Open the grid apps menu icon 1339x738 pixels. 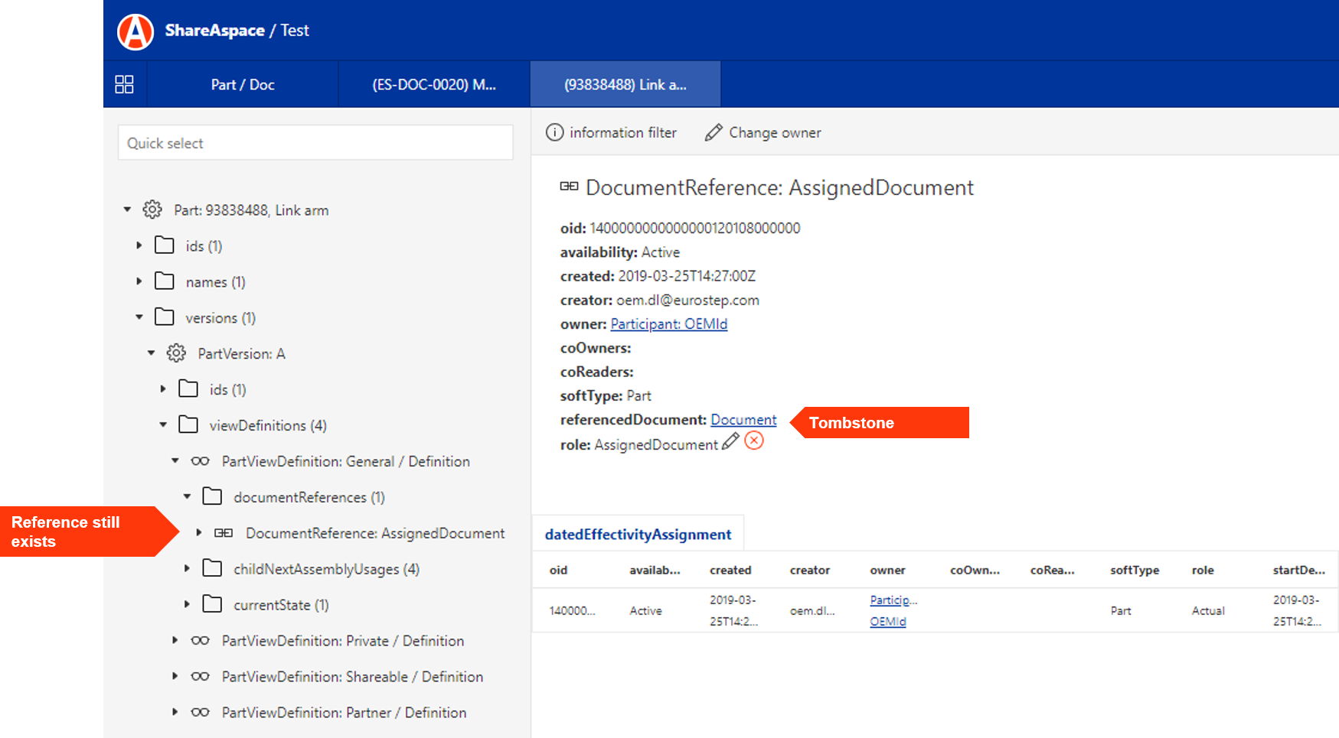(x=124, y=84)
